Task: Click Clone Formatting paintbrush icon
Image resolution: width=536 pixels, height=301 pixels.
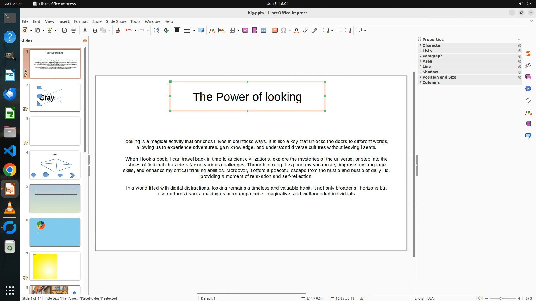Action: tap(118, 30)
